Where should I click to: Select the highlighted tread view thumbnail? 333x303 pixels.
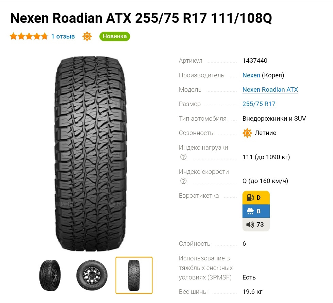coord(134,275)
